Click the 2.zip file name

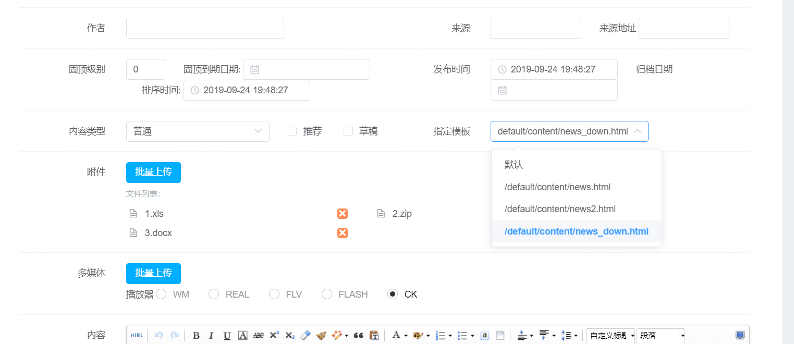[x=402, y=214]
